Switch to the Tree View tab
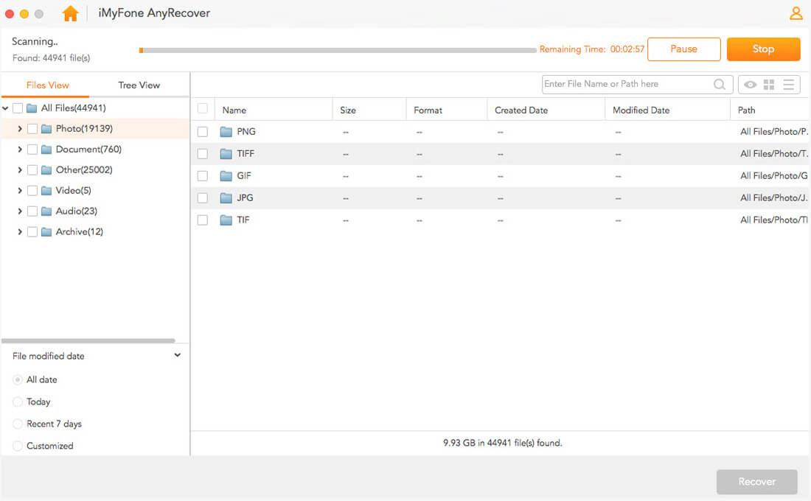811x501 pixels. point(139,85)
